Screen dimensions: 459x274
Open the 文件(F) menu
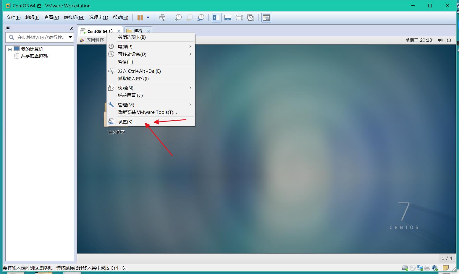[14, 17]
